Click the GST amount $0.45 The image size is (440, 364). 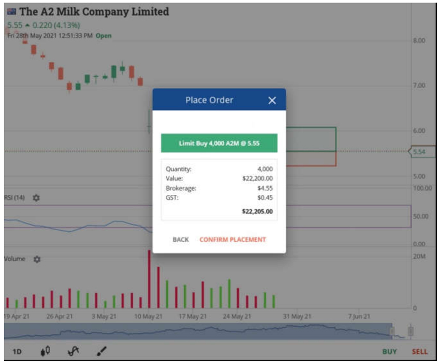(265, 198)
